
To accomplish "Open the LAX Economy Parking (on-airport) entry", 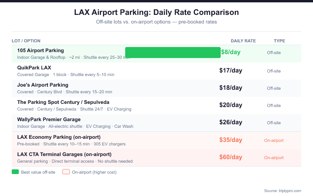I will click(x=59, y=137).
